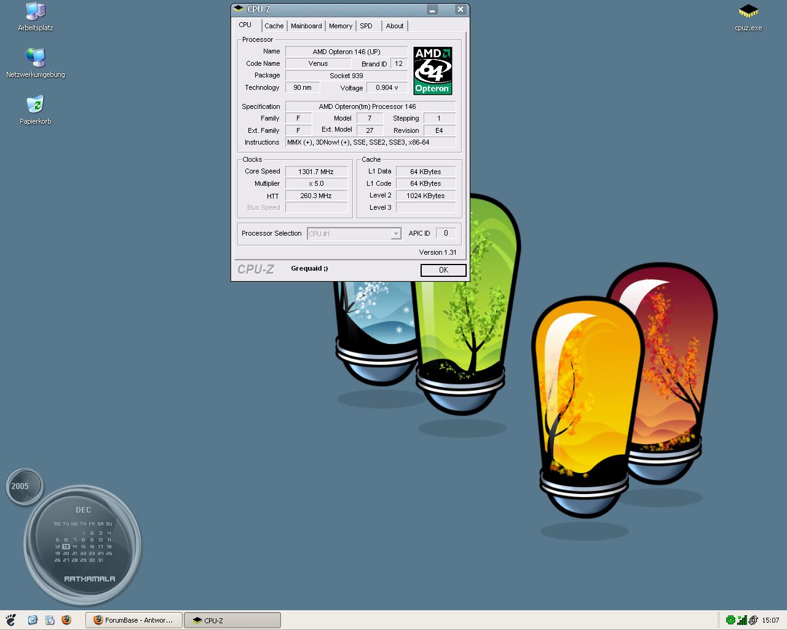The height and width of the screenshot is (630, 787).
Task: Click the DEC month label on the calendar widget
Action: pos(84,510)
